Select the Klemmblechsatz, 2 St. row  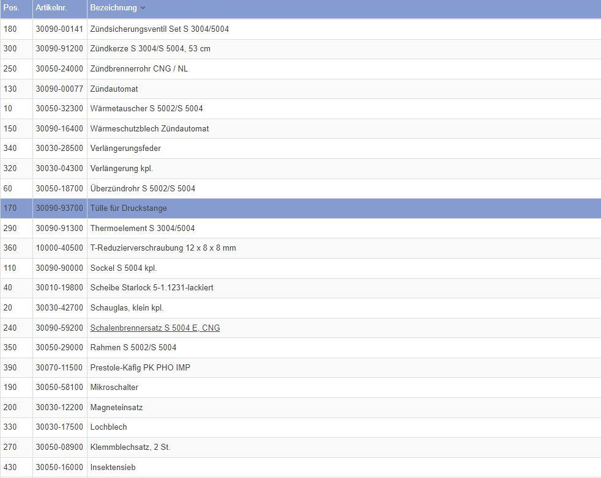[x=130, y=447]
